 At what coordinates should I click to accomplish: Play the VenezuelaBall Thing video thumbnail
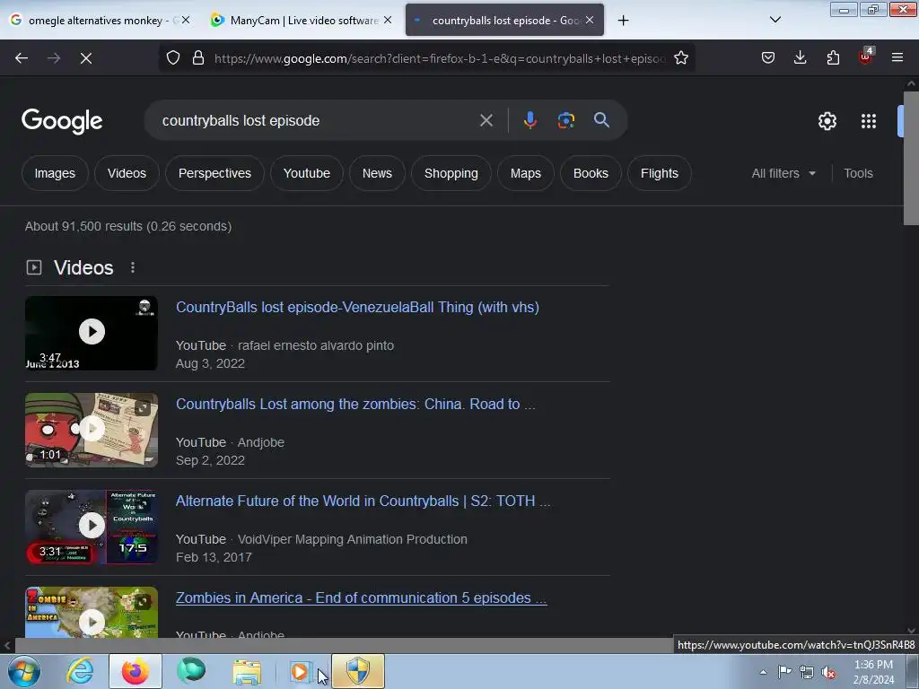92,333
